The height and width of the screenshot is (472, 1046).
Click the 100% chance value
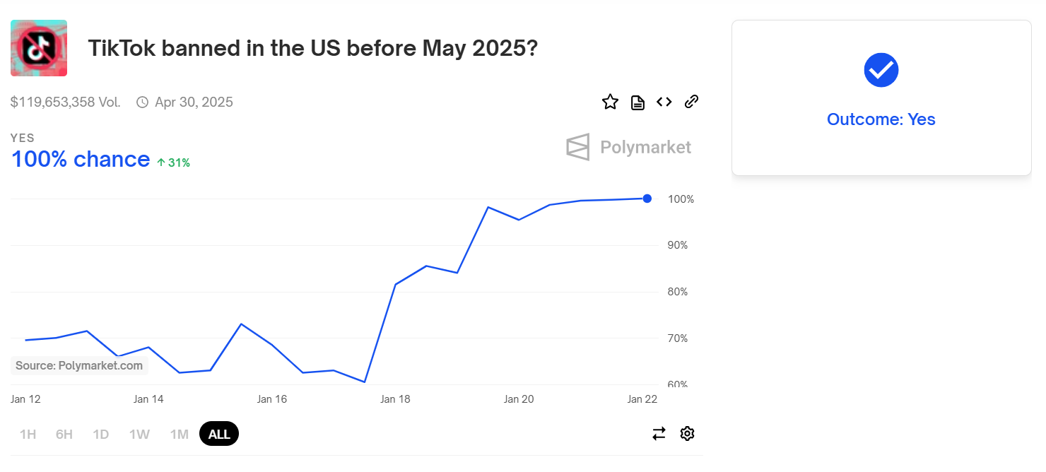[x=81, y=160]
